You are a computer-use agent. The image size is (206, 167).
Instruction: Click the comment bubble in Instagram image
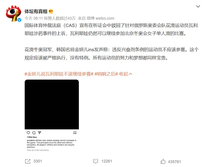point(34,133)
